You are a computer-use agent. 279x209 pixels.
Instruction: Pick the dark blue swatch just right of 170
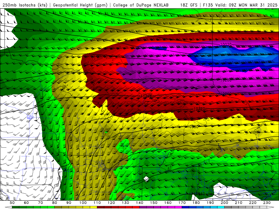[186, 207]
